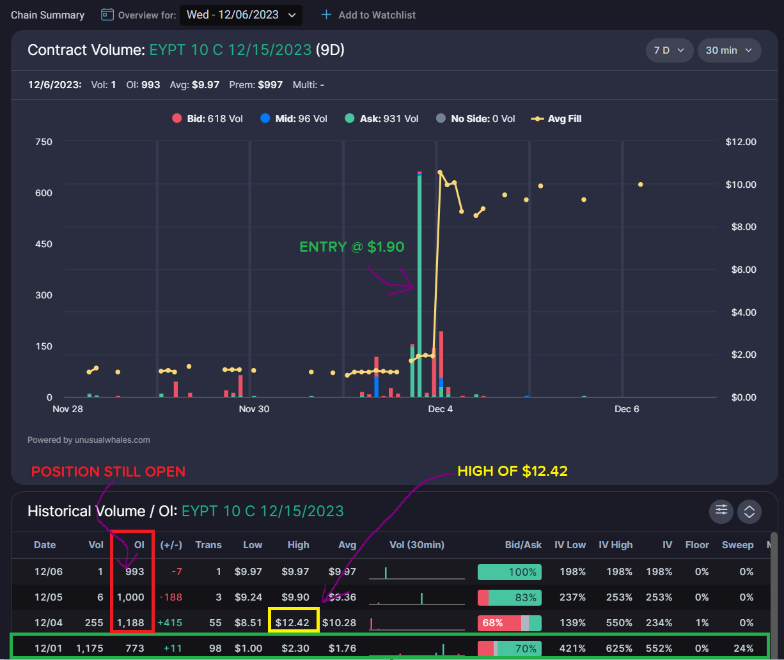Select Chain Summary
Viewport: 784px width, 660px height.
[x=47, y=15]
